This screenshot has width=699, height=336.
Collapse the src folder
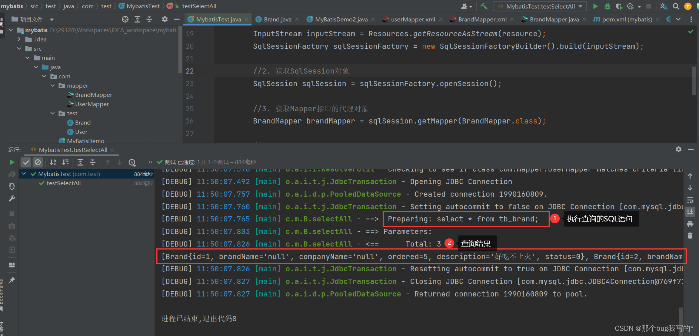pyautogui.click(x=19, y=48)
